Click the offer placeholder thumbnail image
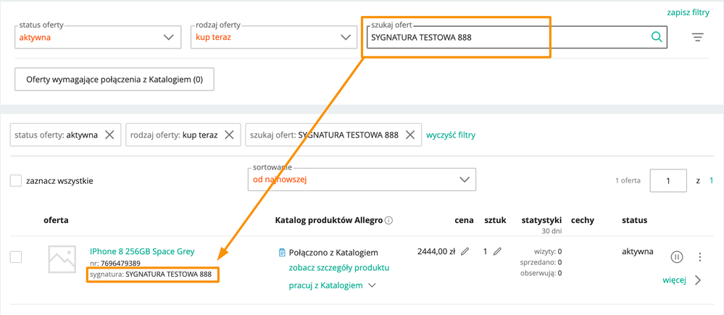Viewport: 724px width, 315px height. 62,259
